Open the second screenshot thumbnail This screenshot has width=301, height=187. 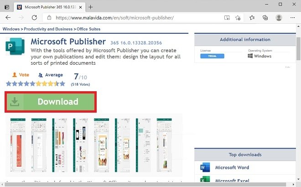[39, 145]
